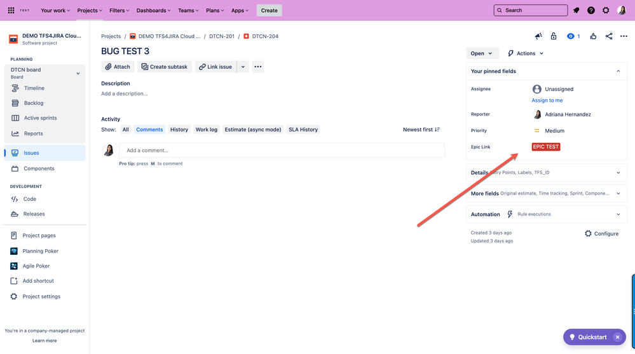Click Add a comment field

coord(282,150)
